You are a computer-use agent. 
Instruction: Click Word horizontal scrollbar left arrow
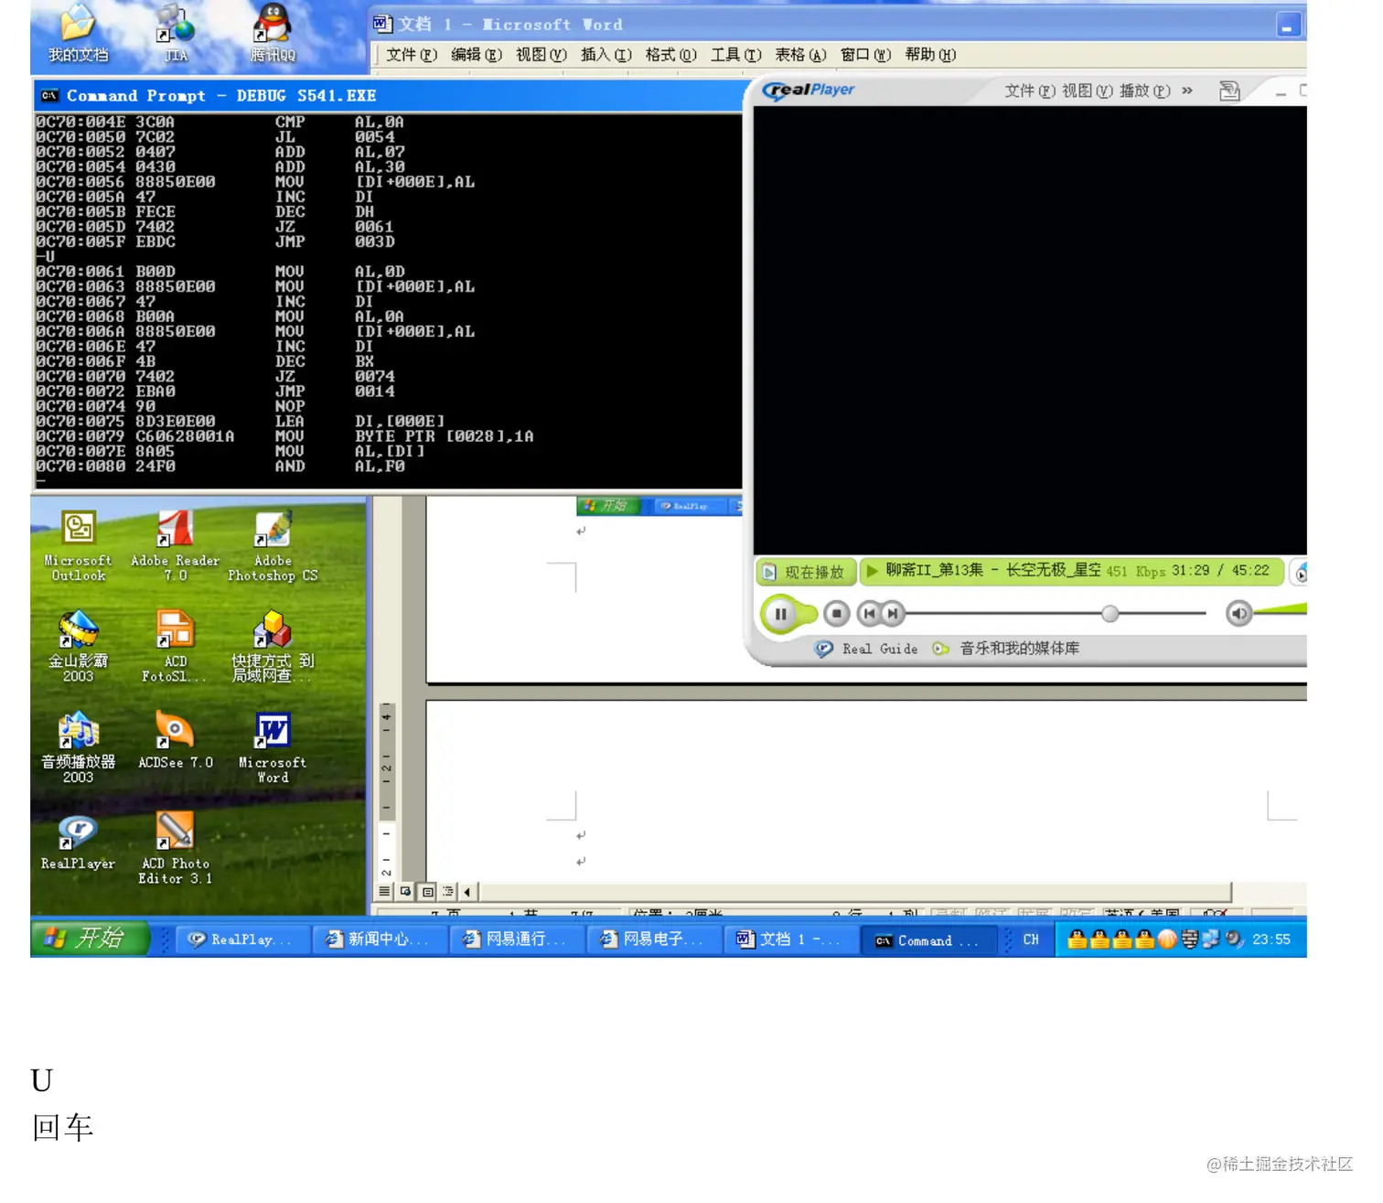[467, 891]
